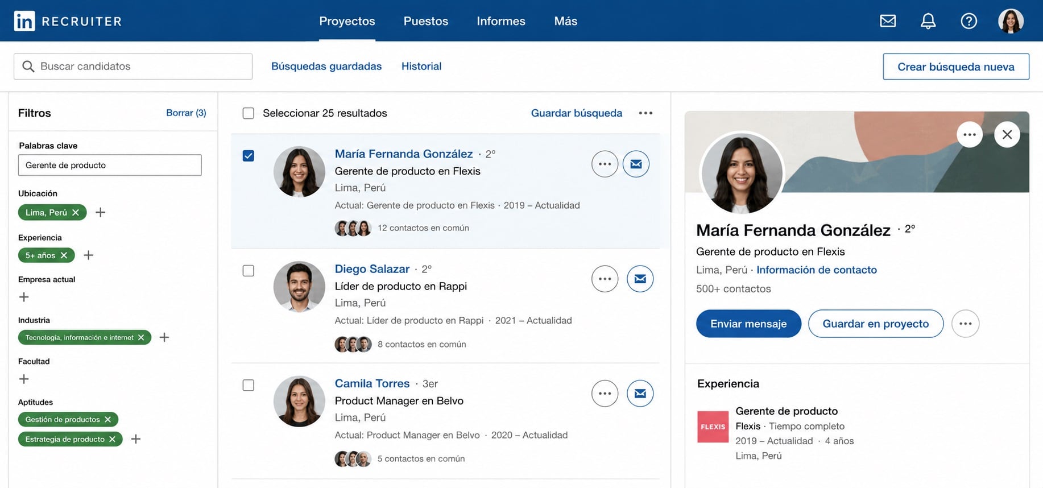
Task: Open the Proyectos tab
Action: point(347,21)
